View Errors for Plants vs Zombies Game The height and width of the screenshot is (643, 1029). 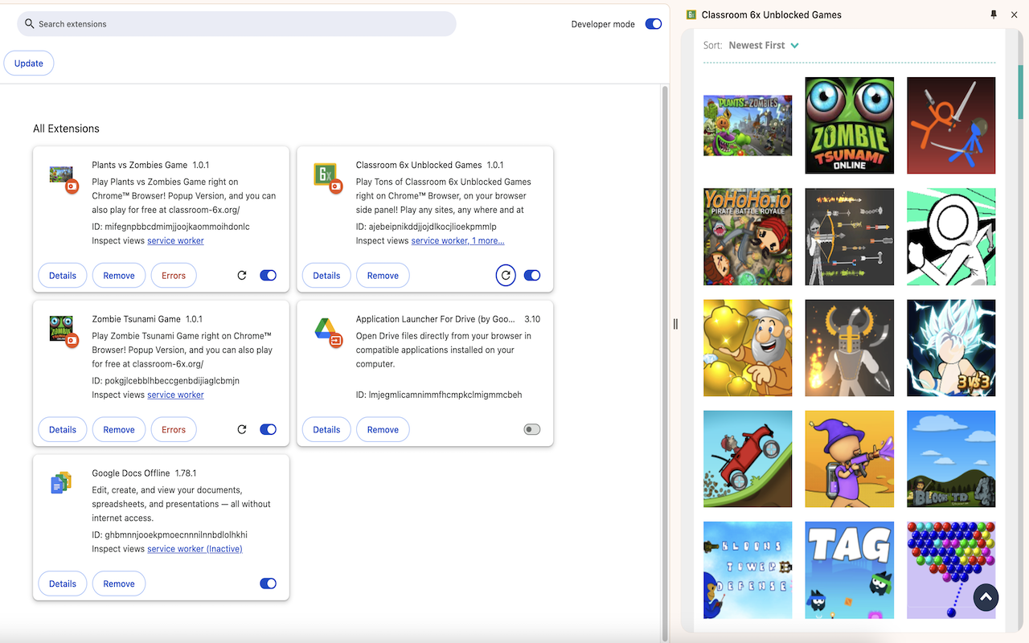point(174,275)
